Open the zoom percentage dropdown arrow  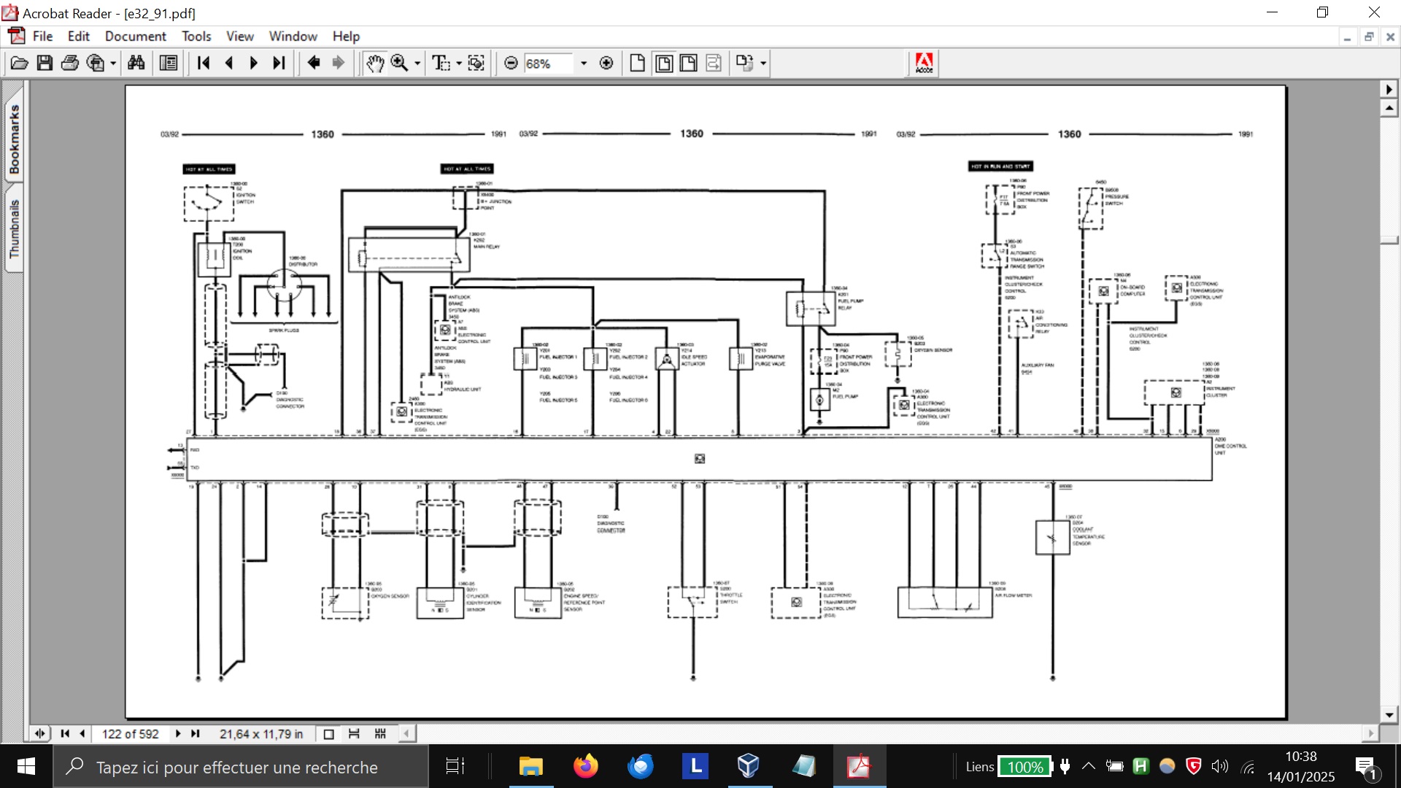584,63
